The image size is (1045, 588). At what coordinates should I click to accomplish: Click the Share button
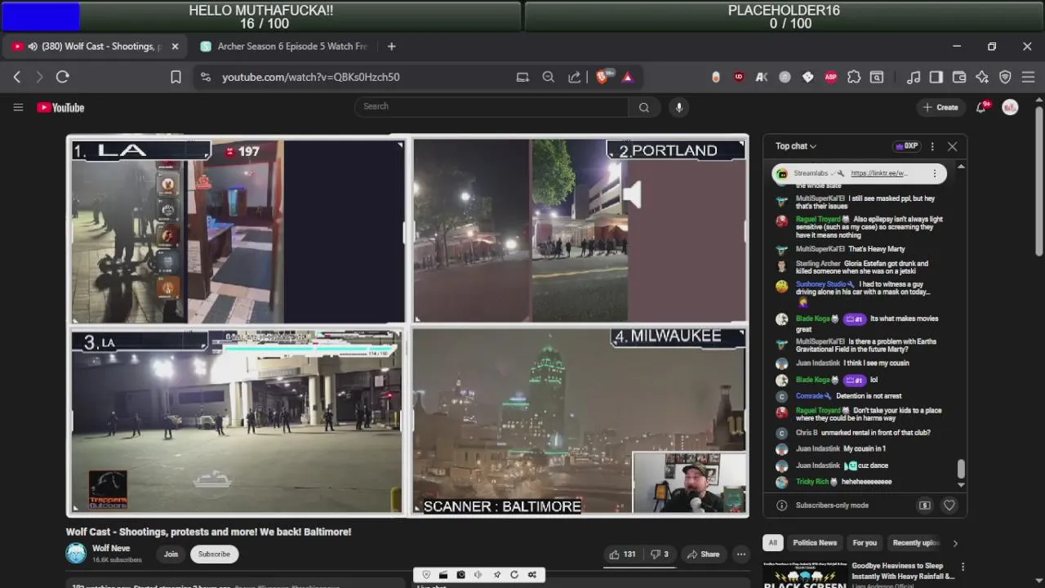(x=703, y=554)
